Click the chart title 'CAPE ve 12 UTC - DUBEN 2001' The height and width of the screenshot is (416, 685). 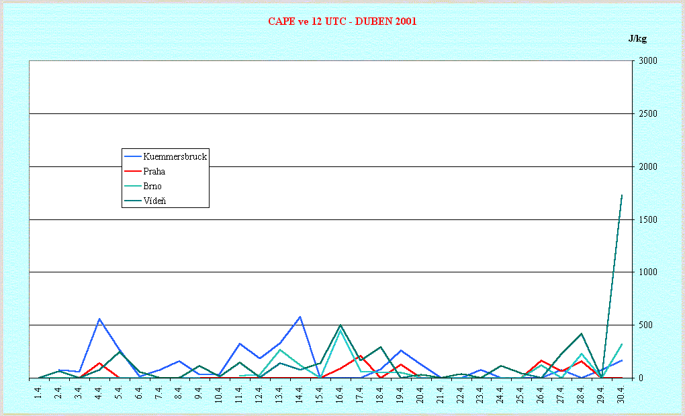(342, 21)
